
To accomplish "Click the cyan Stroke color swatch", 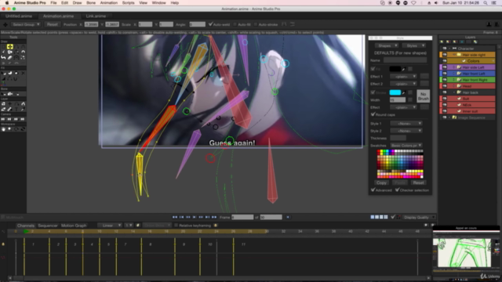I will (x=395, y=92).
